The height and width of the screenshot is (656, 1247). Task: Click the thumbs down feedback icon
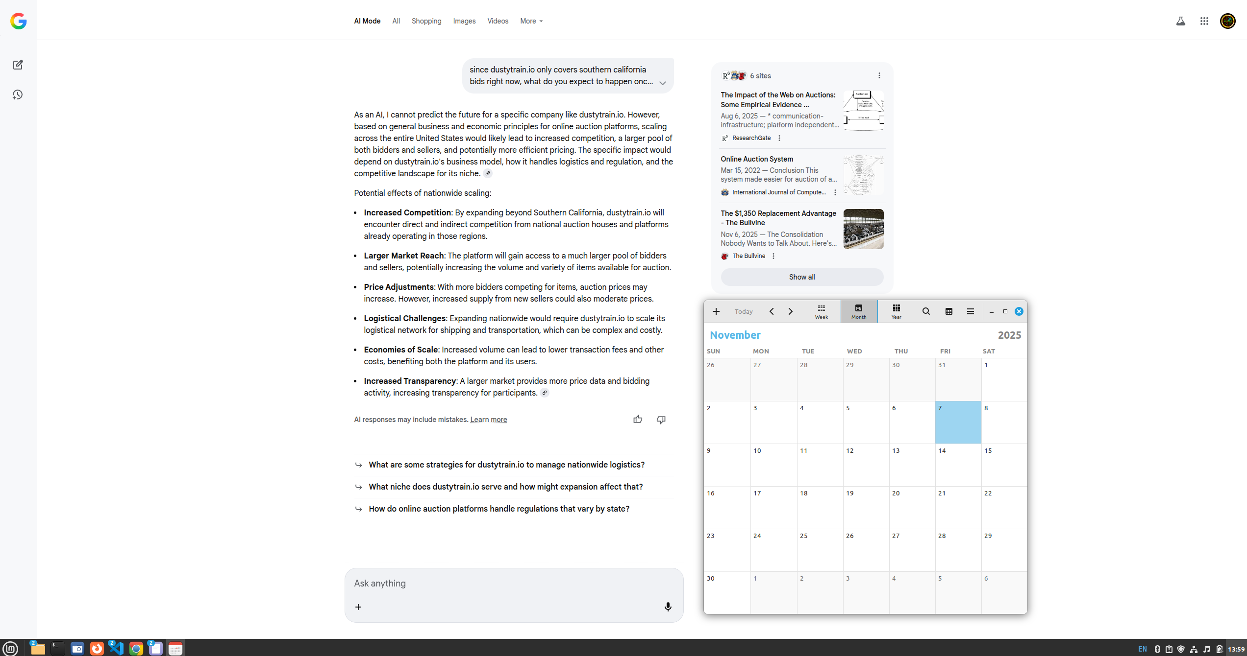coord(661,420)
